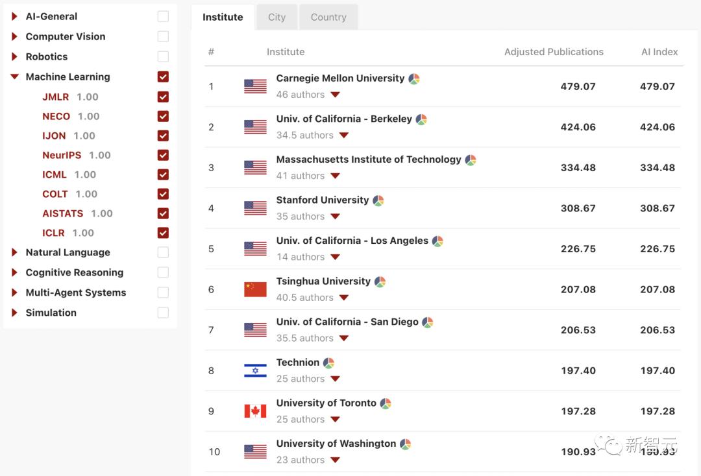
Task: Click the pie chart icon beside Stanford University
Action: pyautogui.click(x=378, y=201)
